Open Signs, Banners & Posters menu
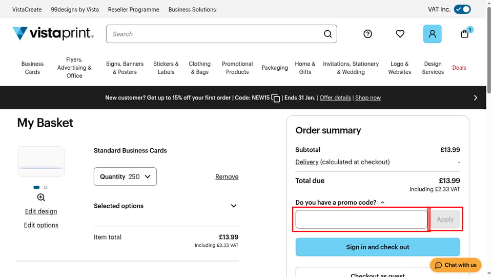 pyautogui.click(x=125, y=68)
